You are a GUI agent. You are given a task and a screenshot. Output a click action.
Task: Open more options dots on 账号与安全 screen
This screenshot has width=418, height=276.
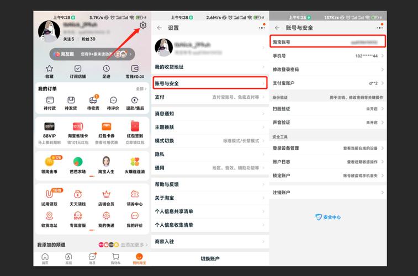coord(379,28)
